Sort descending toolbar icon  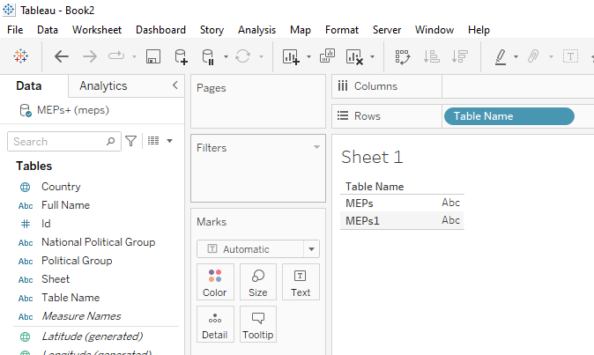(x=460, y=56)
